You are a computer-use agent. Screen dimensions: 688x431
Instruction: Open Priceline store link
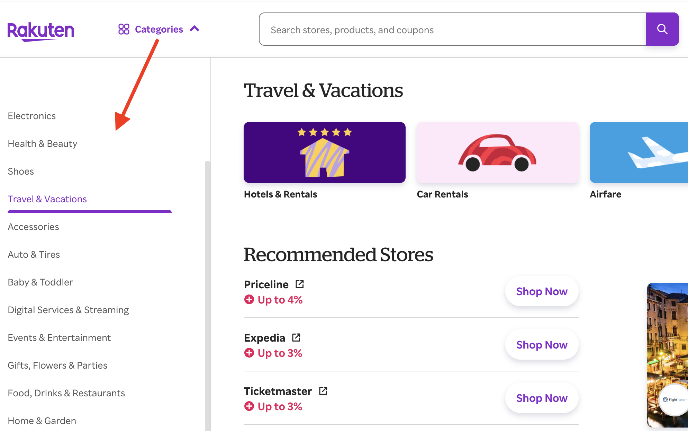coord(266,284)
